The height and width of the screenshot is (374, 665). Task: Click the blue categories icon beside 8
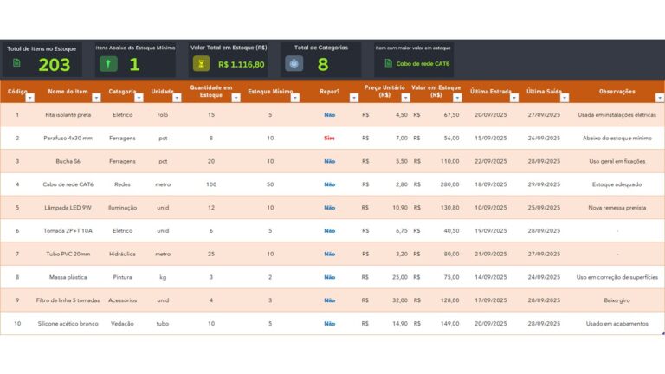(294, 63)
